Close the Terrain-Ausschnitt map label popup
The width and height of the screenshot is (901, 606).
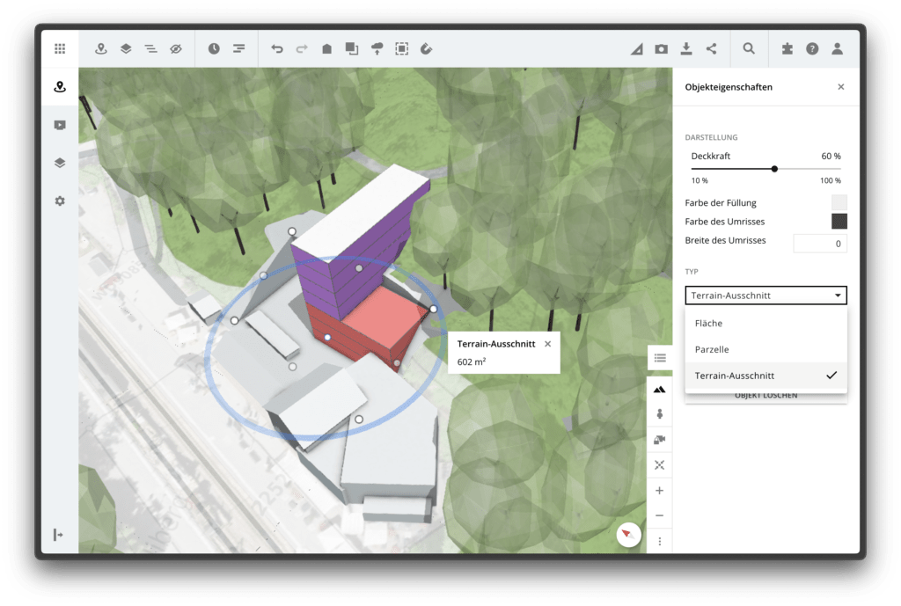pyautogui.click(x=548, y=344)
